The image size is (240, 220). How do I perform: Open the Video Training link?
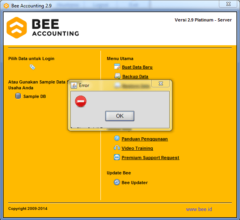click(137, 148)
